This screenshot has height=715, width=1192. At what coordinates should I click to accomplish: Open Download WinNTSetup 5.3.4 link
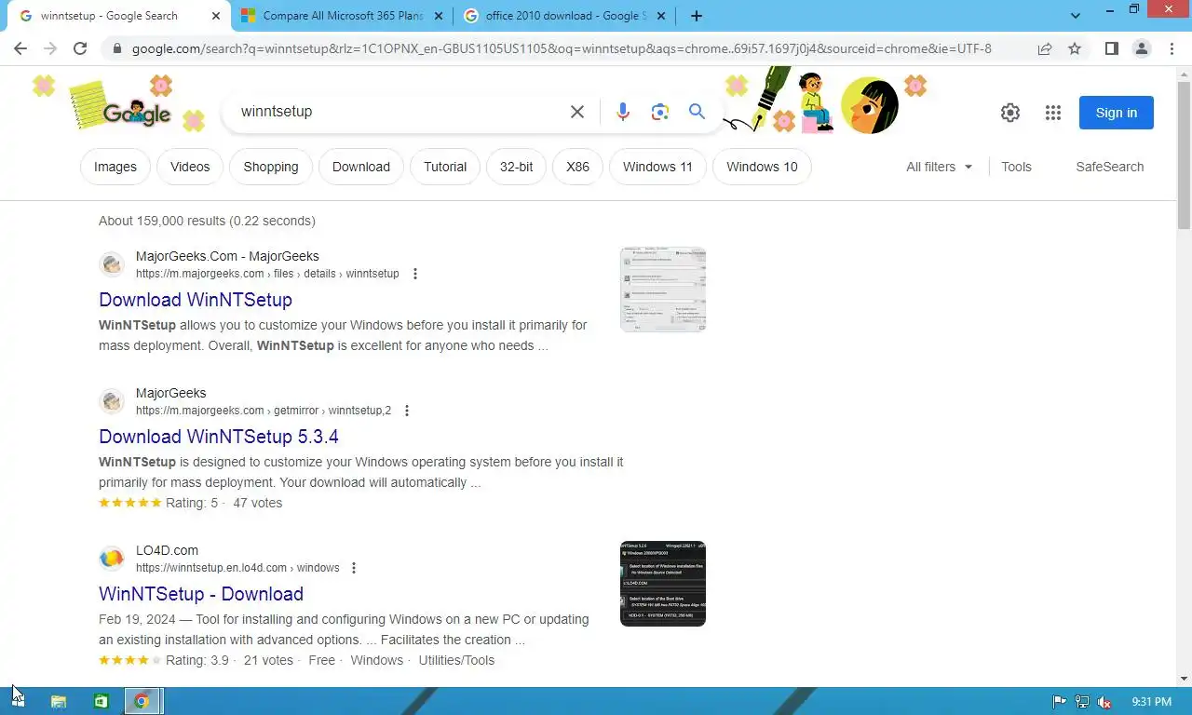point(219,437)
